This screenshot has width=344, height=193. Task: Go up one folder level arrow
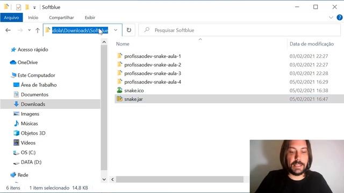coord(38,30)
